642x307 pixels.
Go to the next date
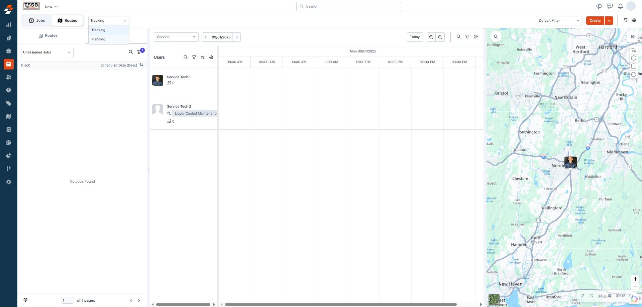point(237,37)
